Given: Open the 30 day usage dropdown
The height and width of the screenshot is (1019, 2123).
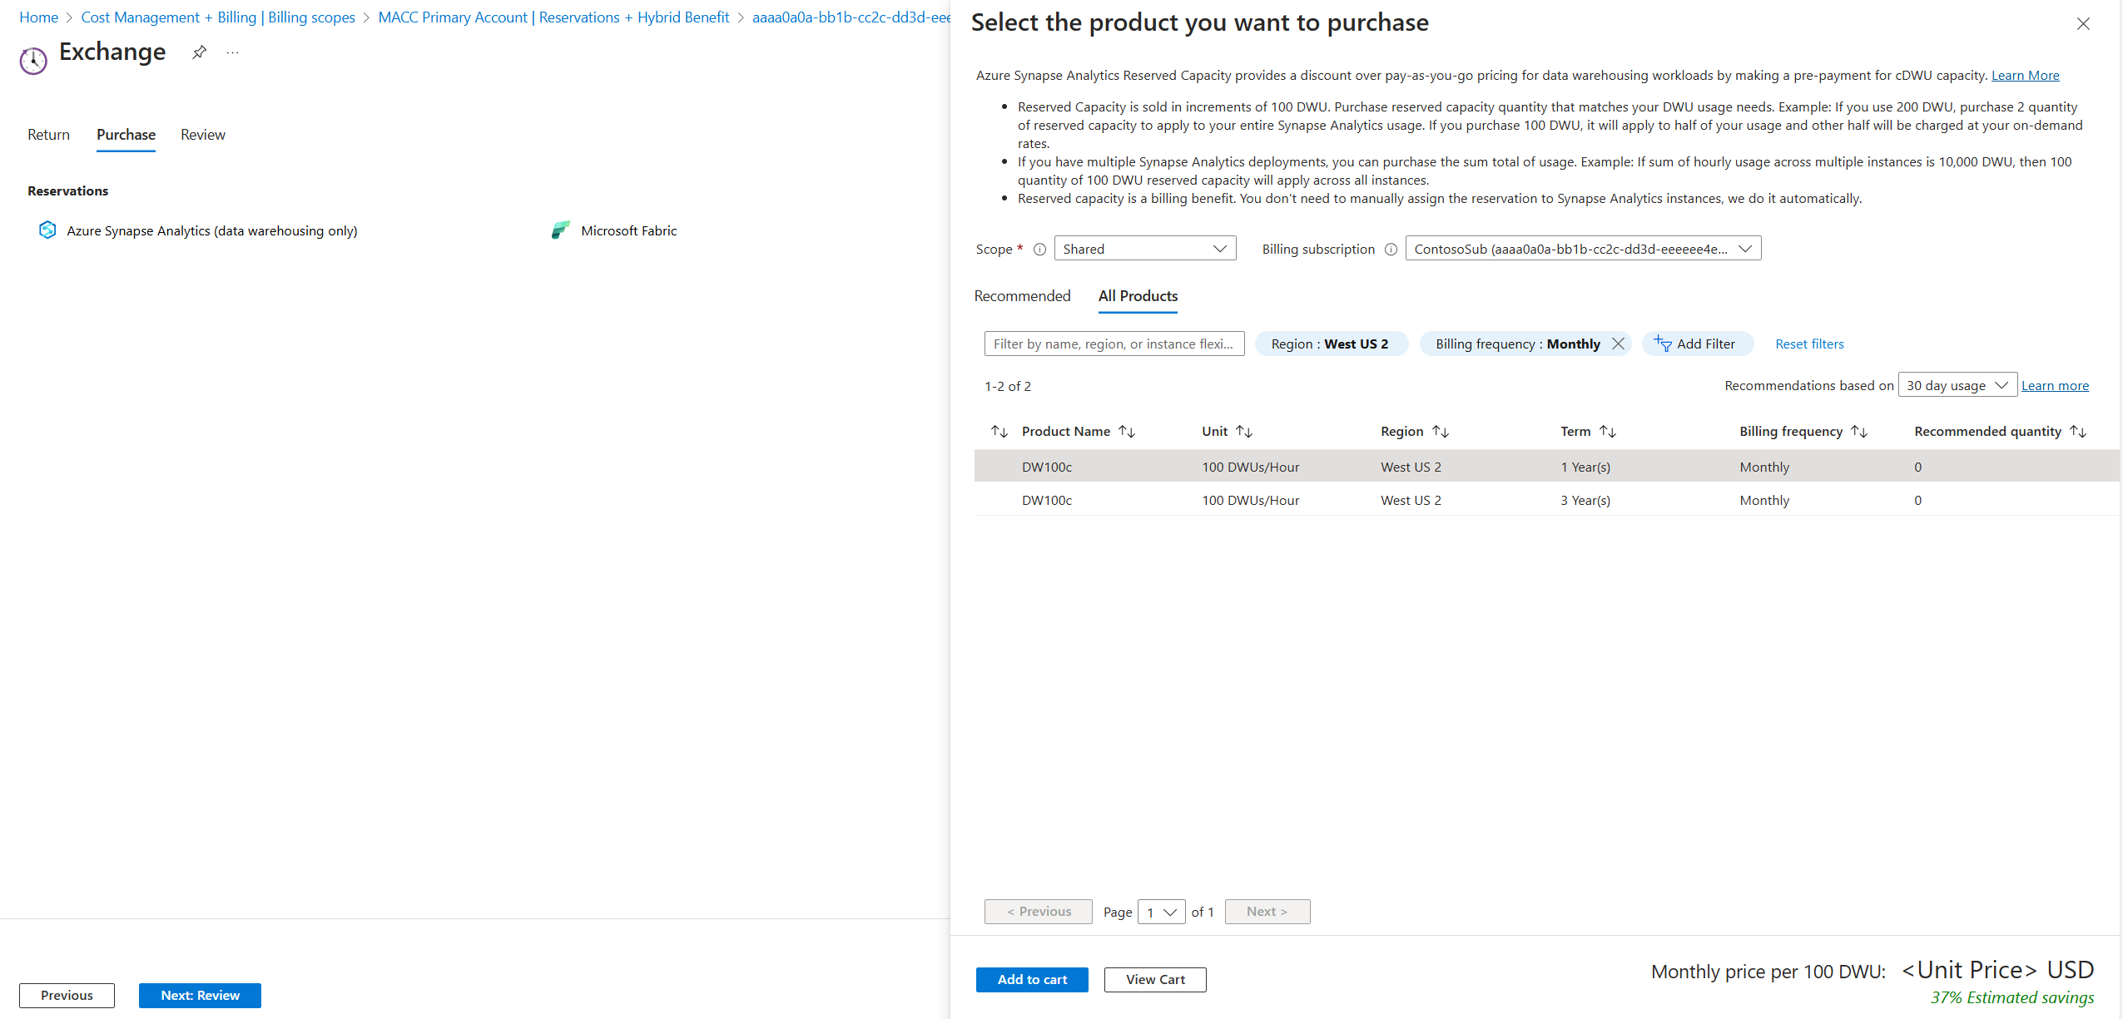Looking at the screenshot, I should 1957,385.
